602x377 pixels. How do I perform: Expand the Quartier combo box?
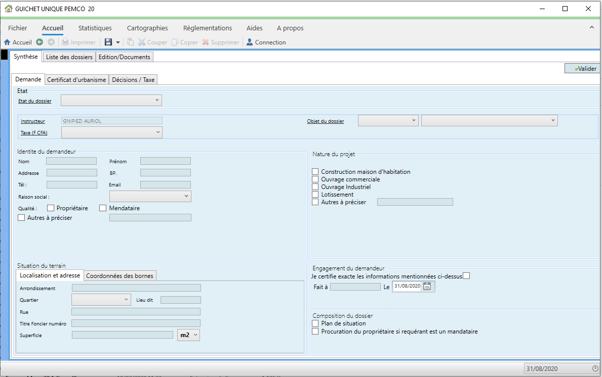coord(101,300)
